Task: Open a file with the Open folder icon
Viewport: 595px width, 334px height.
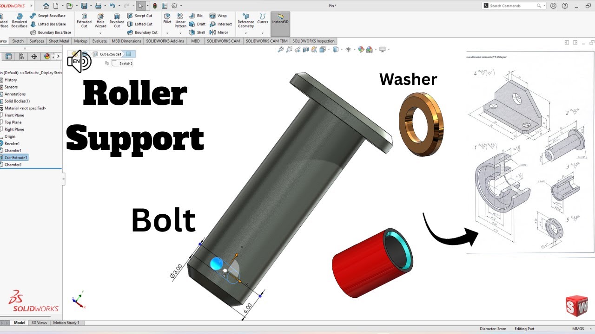Action: [x=69, y=6]
